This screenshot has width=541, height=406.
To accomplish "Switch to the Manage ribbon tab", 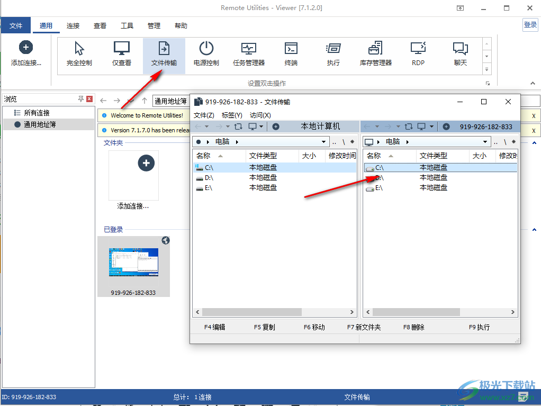I will (154, 25).
